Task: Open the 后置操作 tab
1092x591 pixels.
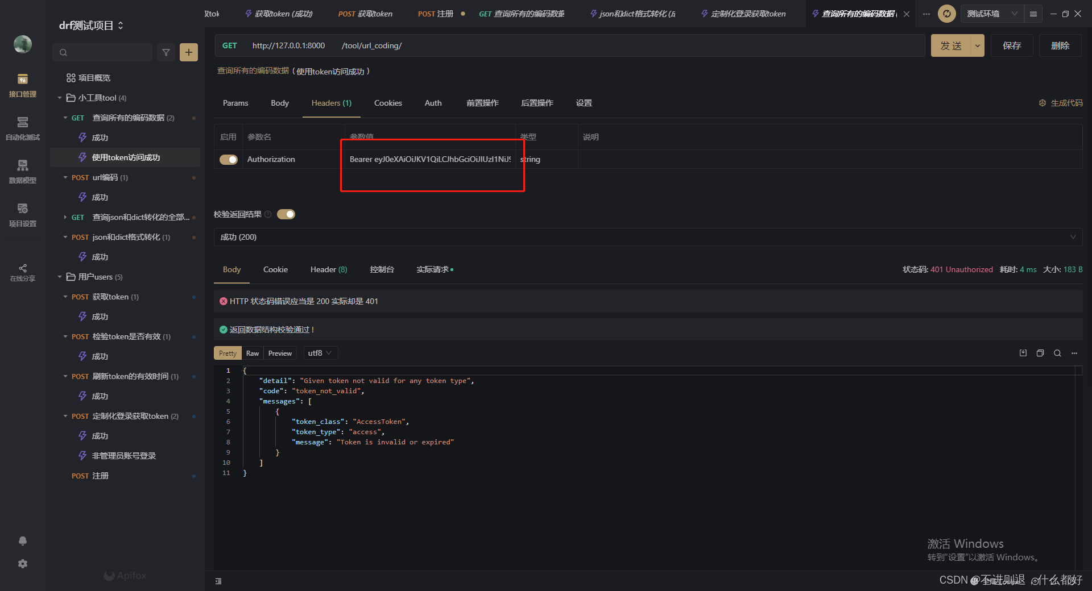Action: [537, 103]
